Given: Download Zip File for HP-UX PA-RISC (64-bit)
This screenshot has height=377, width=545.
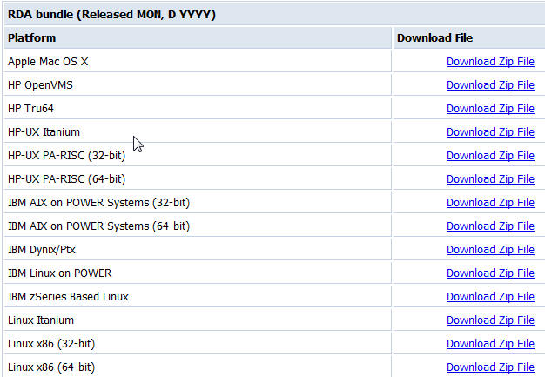Looking at the screenshot, I should 490,179.
